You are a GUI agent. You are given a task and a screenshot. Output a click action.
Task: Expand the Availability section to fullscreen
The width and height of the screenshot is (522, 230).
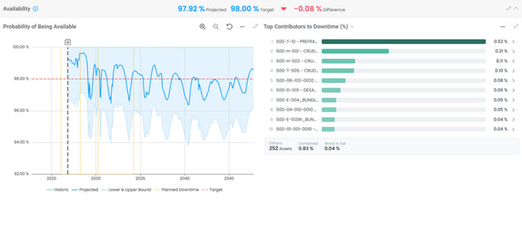[509, 9]
